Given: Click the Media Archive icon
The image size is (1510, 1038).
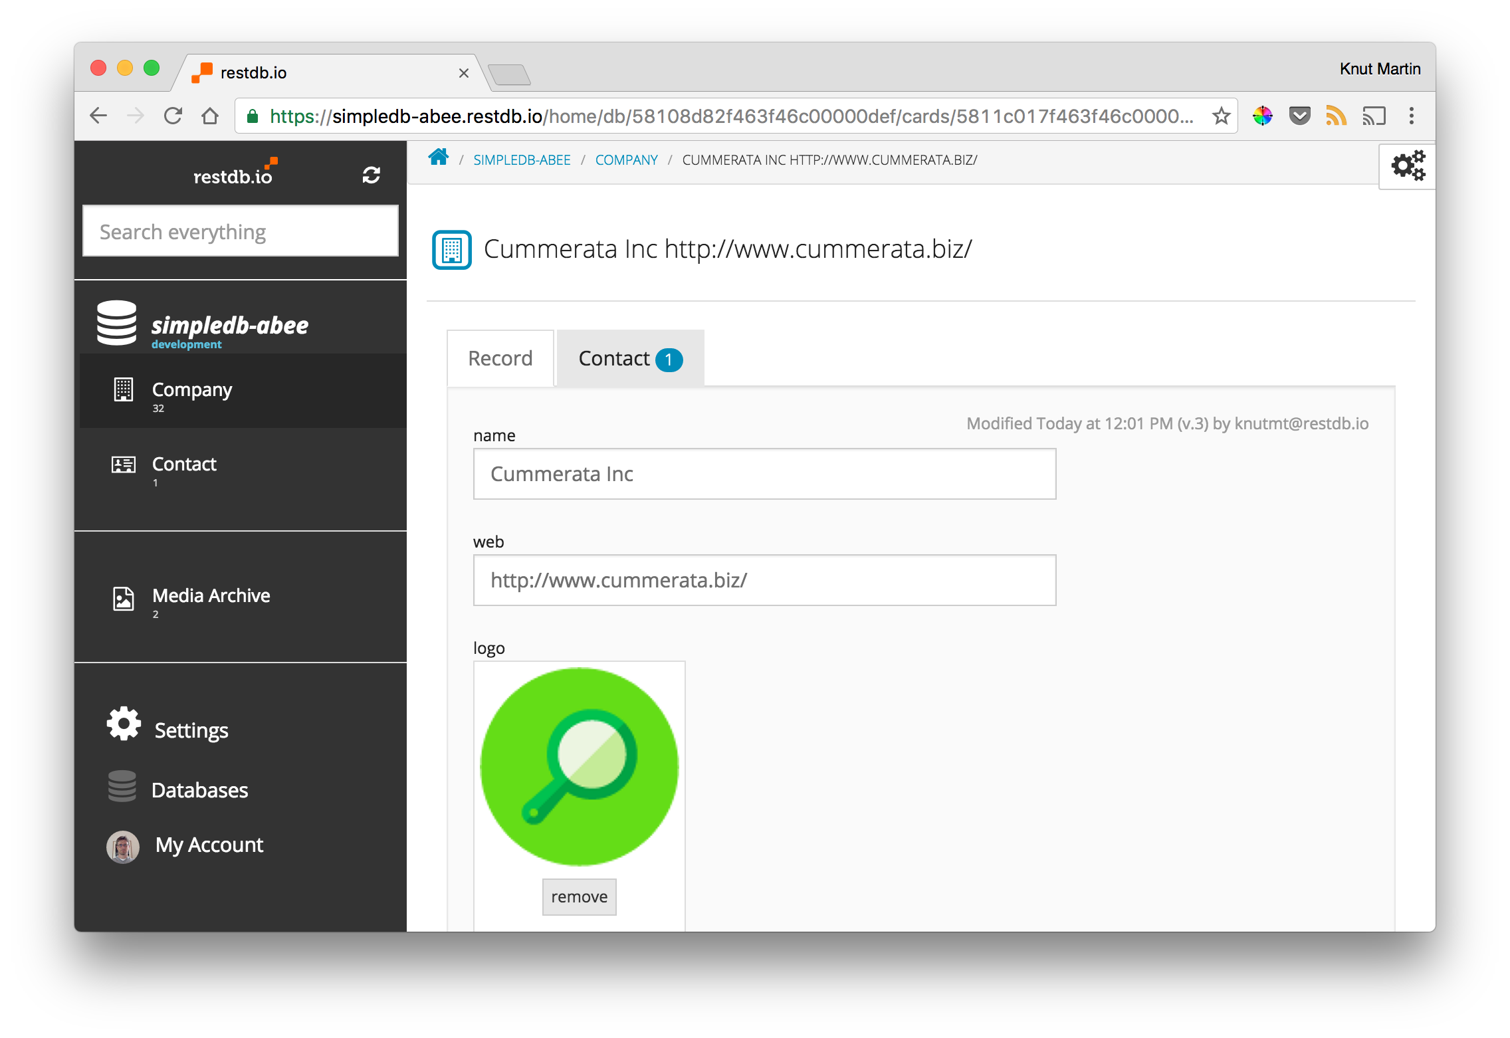Looking at the screenshot, I should click(123, 595).
